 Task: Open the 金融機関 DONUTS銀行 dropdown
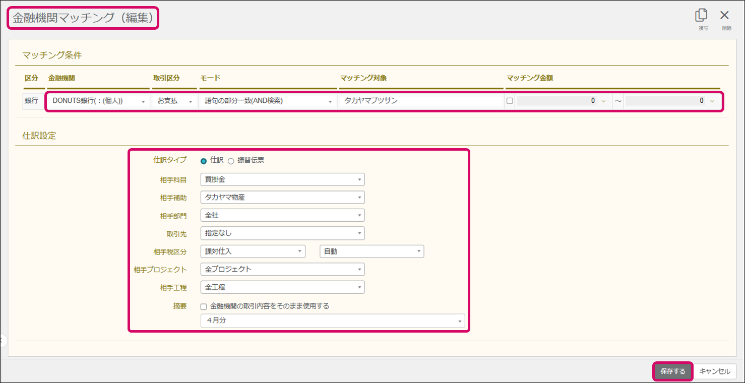pos(98,101)
